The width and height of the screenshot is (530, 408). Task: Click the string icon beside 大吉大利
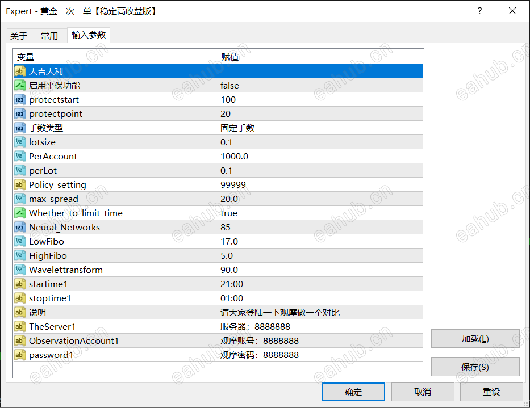20,71
